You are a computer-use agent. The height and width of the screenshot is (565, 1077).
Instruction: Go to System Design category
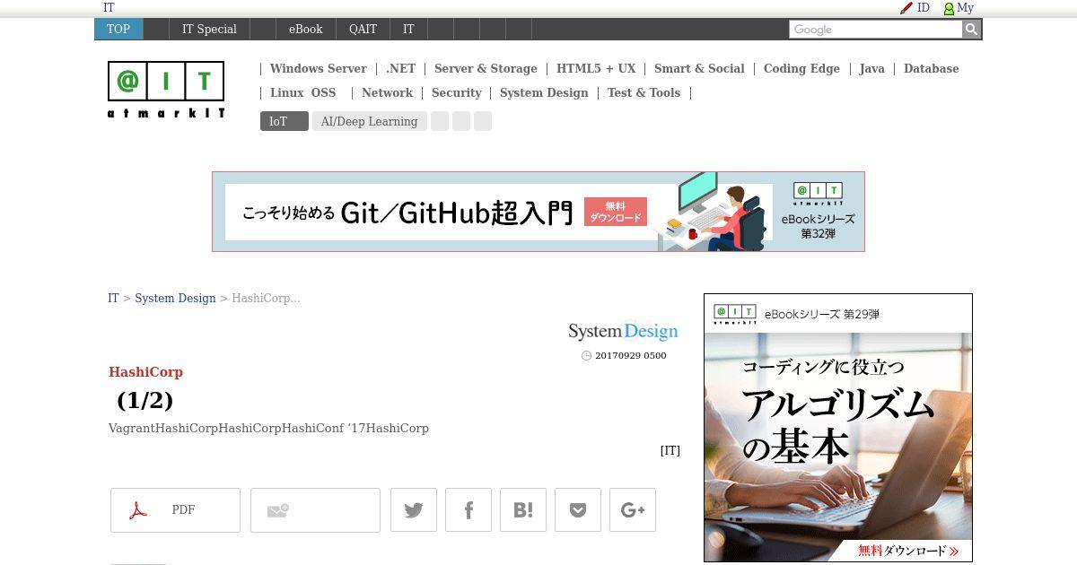click(x=544, y=93)
